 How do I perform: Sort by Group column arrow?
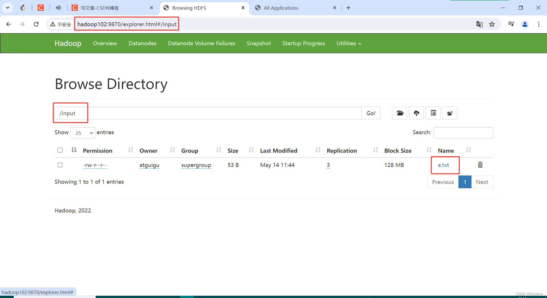(219, 150)
